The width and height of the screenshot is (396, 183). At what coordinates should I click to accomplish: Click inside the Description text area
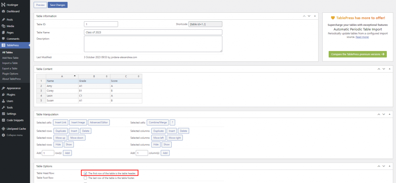coord(153,44)
